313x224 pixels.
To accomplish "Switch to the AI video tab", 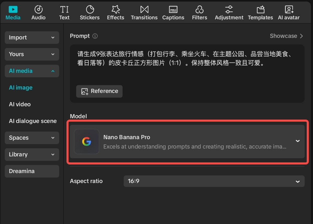I will coord(20,104).
